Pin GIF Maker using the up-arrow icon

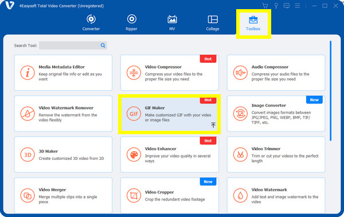(213, 125)
